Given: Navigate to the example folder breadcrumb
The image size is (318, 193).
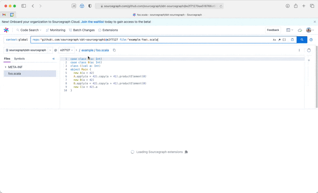Looking at the screenshot, I should click(x=87, y=50).
